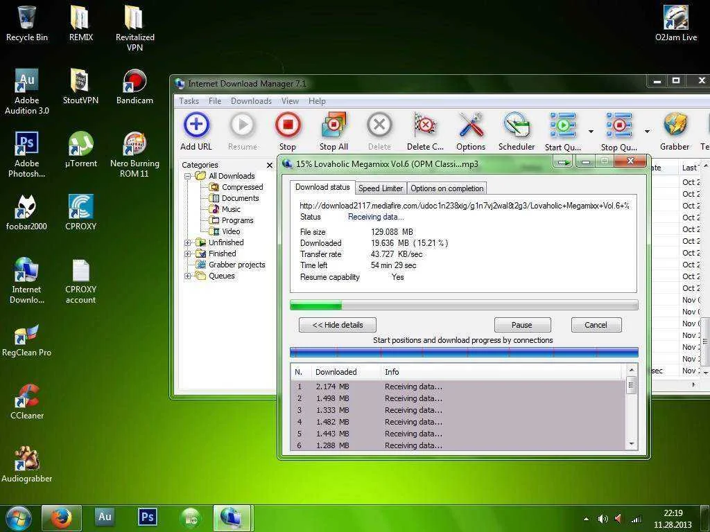
Task: Select the Internet Download Manager desktop shortcut
Action: coord(27,281)
